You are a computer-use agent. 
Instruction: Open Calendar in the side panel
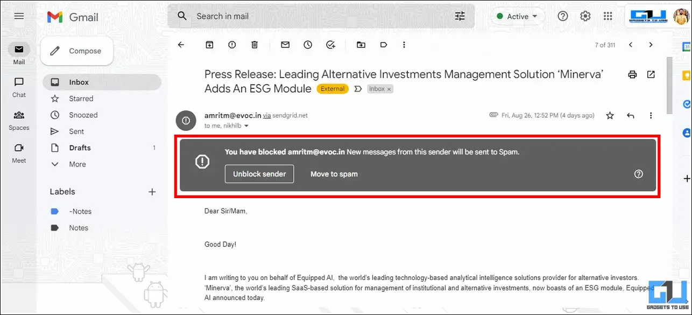pyautogui.click(x=686, y=47)
